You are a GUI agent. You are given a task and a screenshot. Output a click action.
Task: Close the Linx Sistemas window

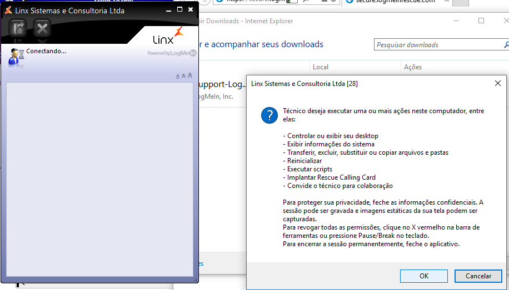coord(191,10)
